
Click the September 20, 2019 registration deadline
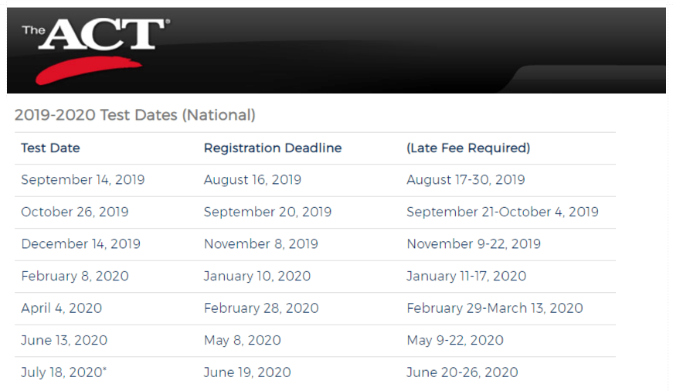267,212
